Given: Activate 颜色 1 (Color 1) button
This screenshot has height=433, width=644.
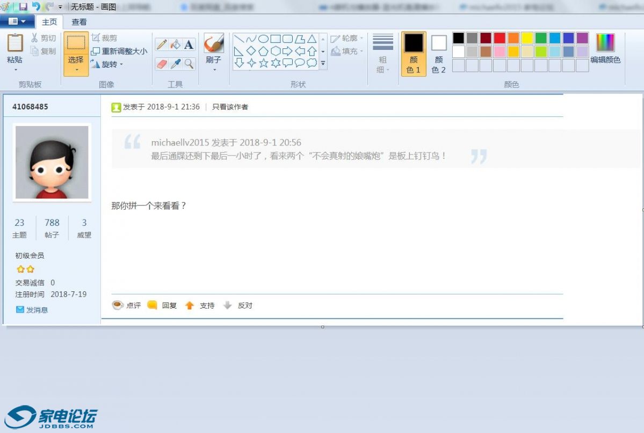Looking at the screenshot, I should click(414, 54).
